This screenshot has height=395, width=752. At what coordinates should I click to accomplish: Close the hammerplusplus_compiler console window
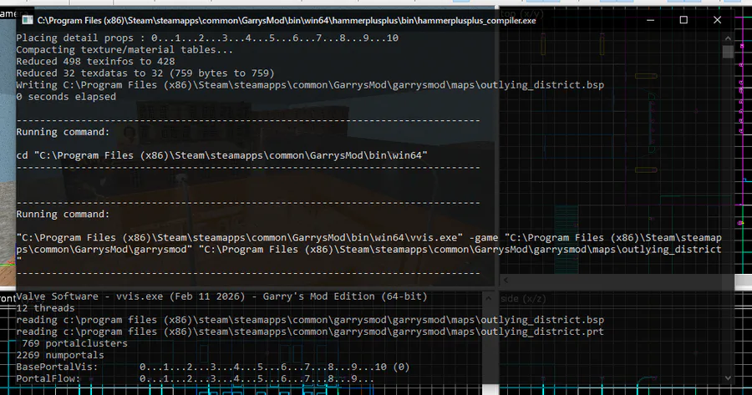pyautogui.click(x=717, y=20)
